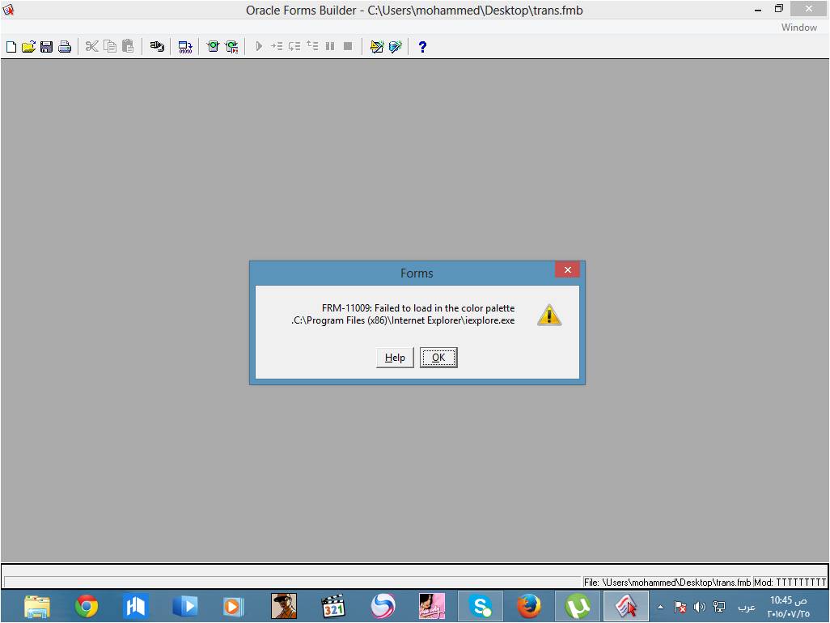Image resolution: width=830 pixels, height=623 pixels.
Task: Click the New form toolbar icon
Action: [x=11, y=47]
